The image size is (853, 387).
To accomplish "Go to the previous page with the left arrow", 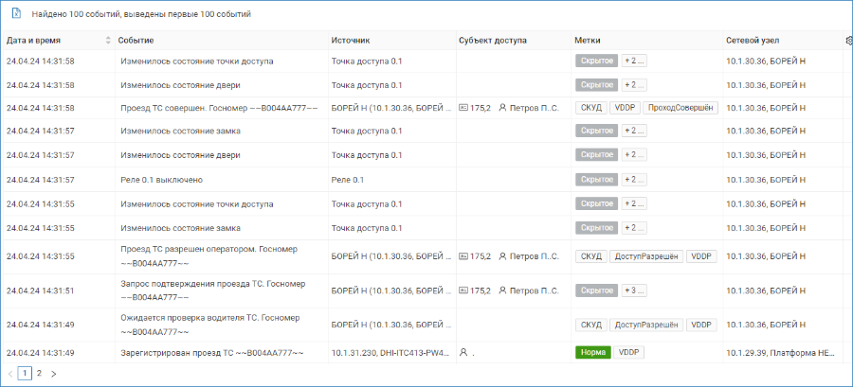I will pos(10,374).
